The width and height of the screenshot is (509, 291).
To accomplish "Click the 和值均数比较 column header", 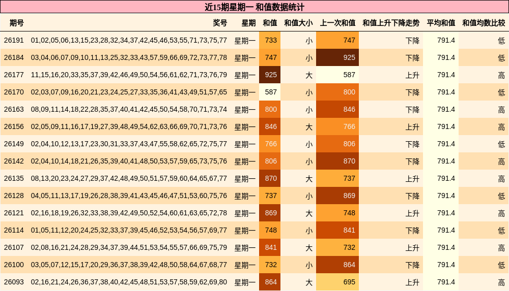I will 484,23.
